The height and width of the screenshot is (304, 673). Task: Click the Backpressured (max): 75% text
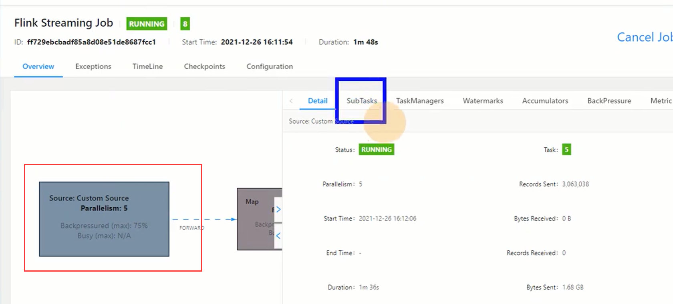(x=104, y=226)
